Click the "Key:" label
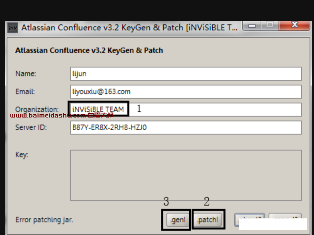Screen dimensions: 314x235 click(x=22, y=155)
